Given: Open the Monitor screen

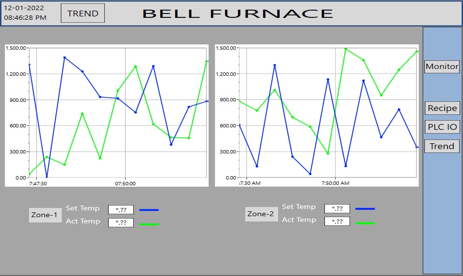Looking at the screenshot, I should (x=442, y=67).
